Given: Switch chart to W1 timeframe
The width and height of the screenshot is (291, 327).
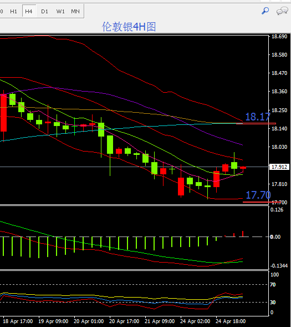Looking at the screenshot, I should (60, 11).
